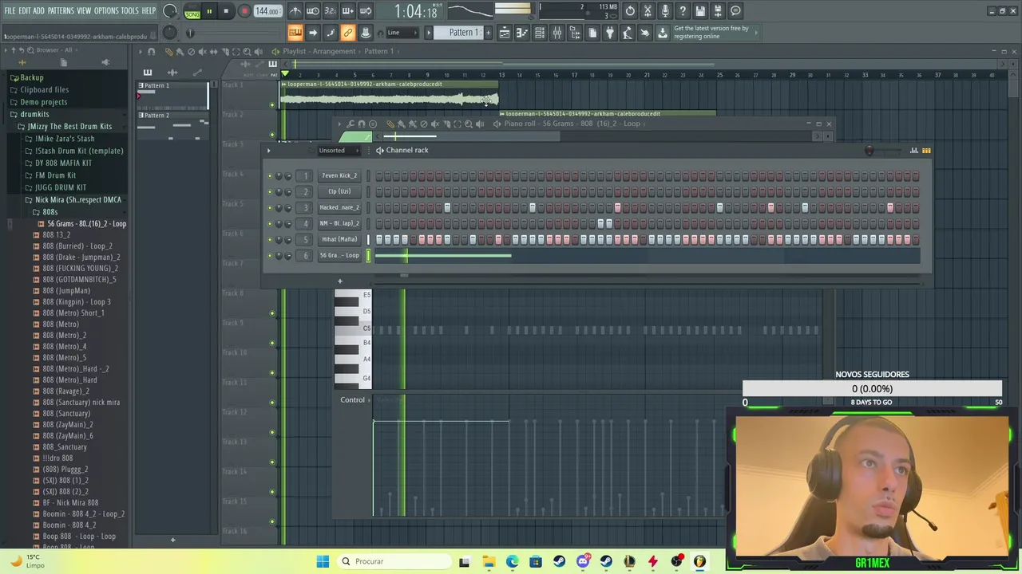The image size is (1022, 574).
Task: Click the channel rack graph editor icon
Action: point(914,150)
